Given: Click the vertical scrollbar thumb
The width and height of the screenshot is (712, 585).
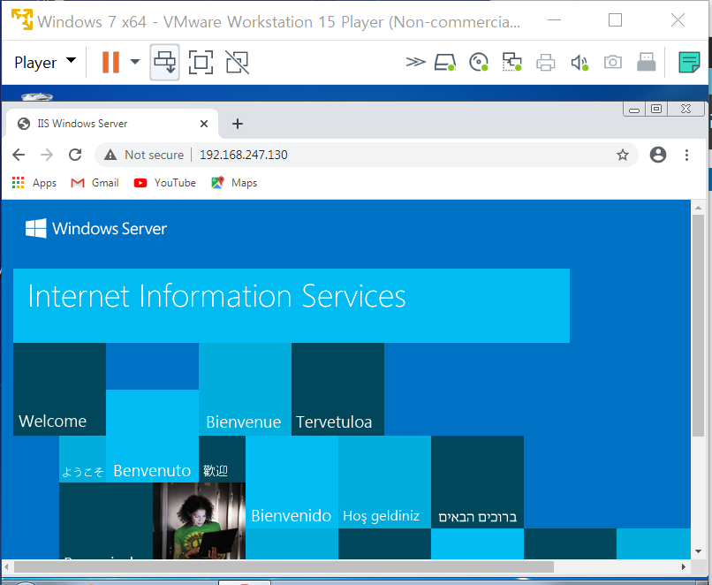Looking at the screenshot, I should 699,326.
